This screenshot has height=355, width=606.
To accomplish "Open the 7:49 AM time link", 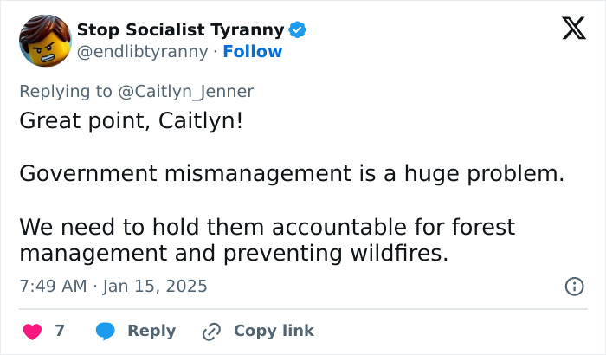I will 51,286.
